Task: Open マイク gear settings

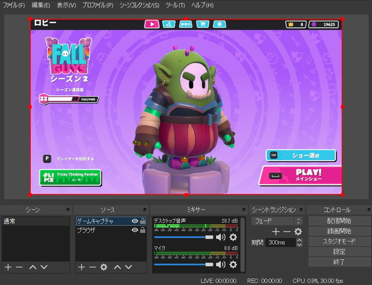Action: pyautogui.click(x=233, y=264)
